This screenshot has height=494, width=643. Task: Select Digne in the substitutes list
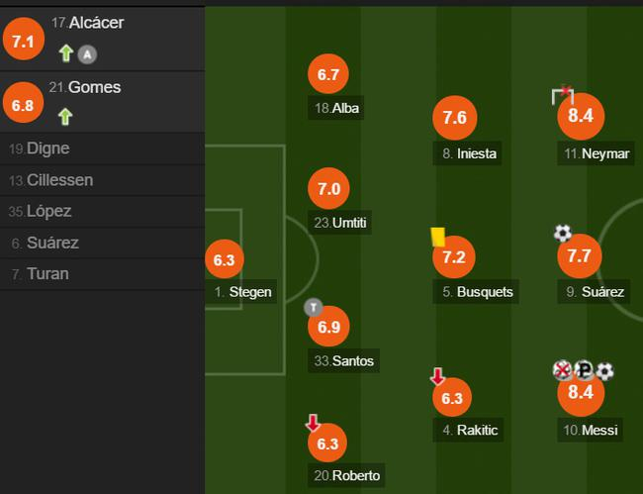[x=48, y=148]
